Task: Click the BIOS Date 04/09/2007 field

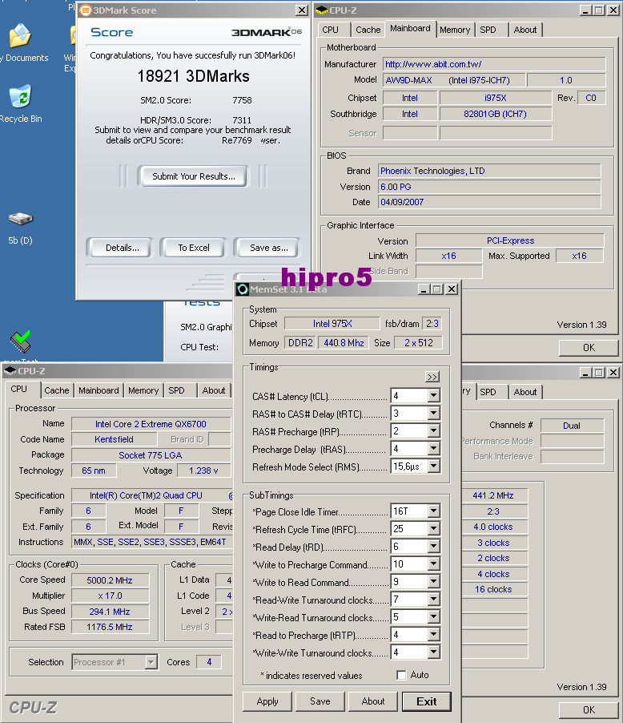Action: pos(489,202)
